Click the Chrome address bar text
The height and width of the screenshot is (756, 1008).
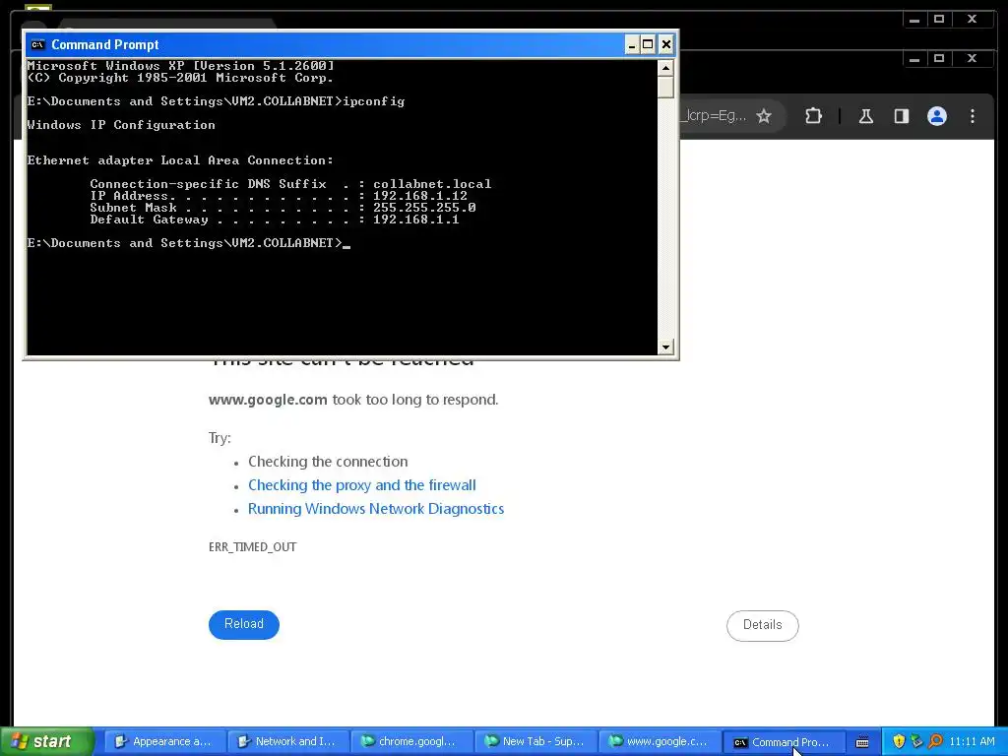tap(715, 116)
